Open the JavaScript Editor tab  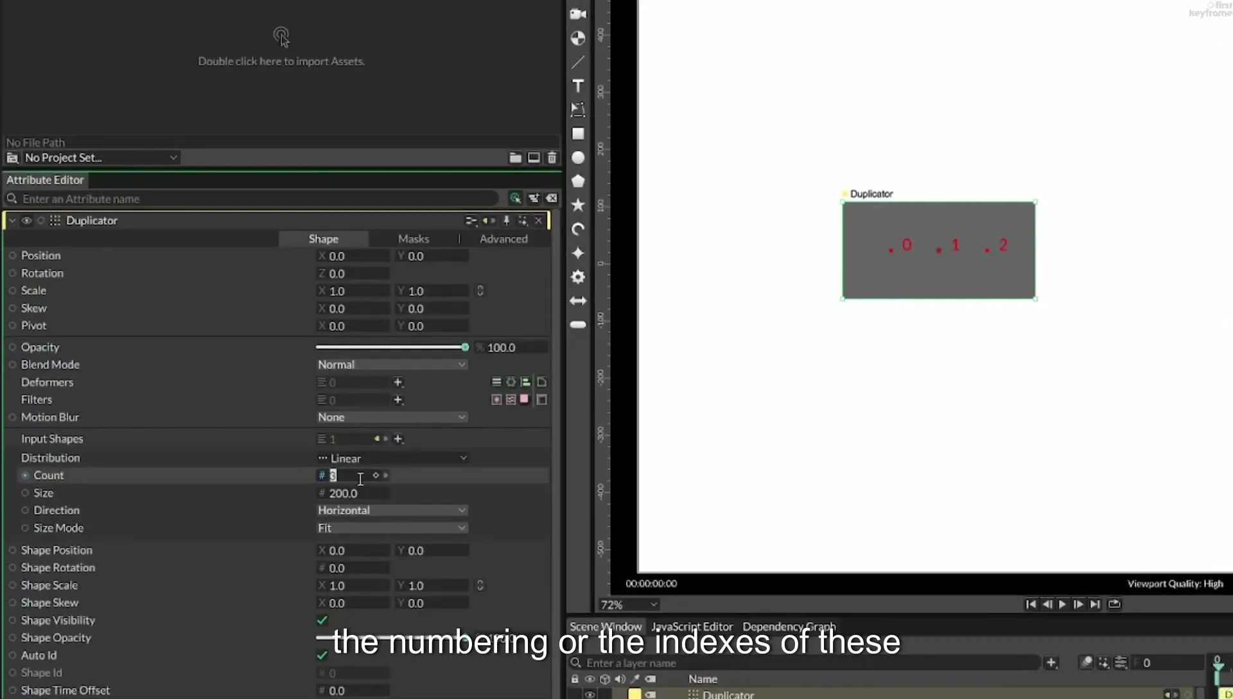click(692, 626)
